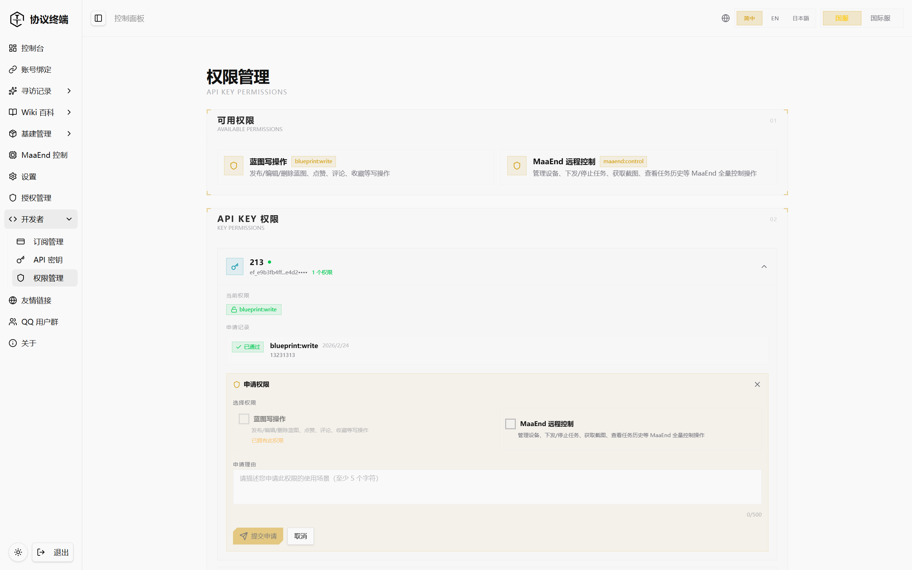Toggle the light/dark theme sun icon

click(18, 552)
